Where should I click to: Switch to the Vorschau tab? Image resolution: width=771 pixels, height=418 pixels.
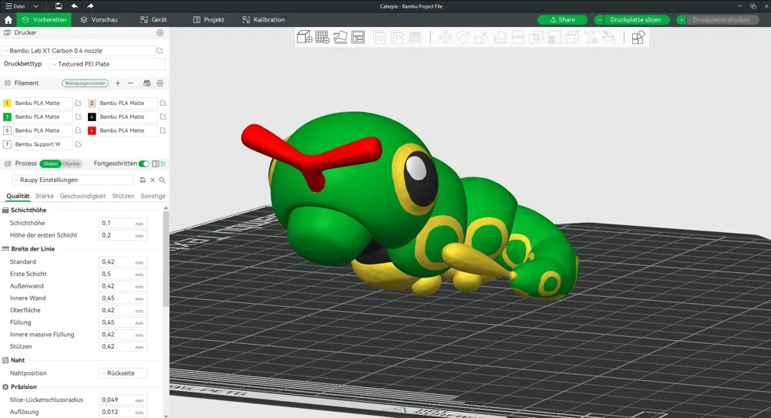pyautogui.click(x=99, y=20)
